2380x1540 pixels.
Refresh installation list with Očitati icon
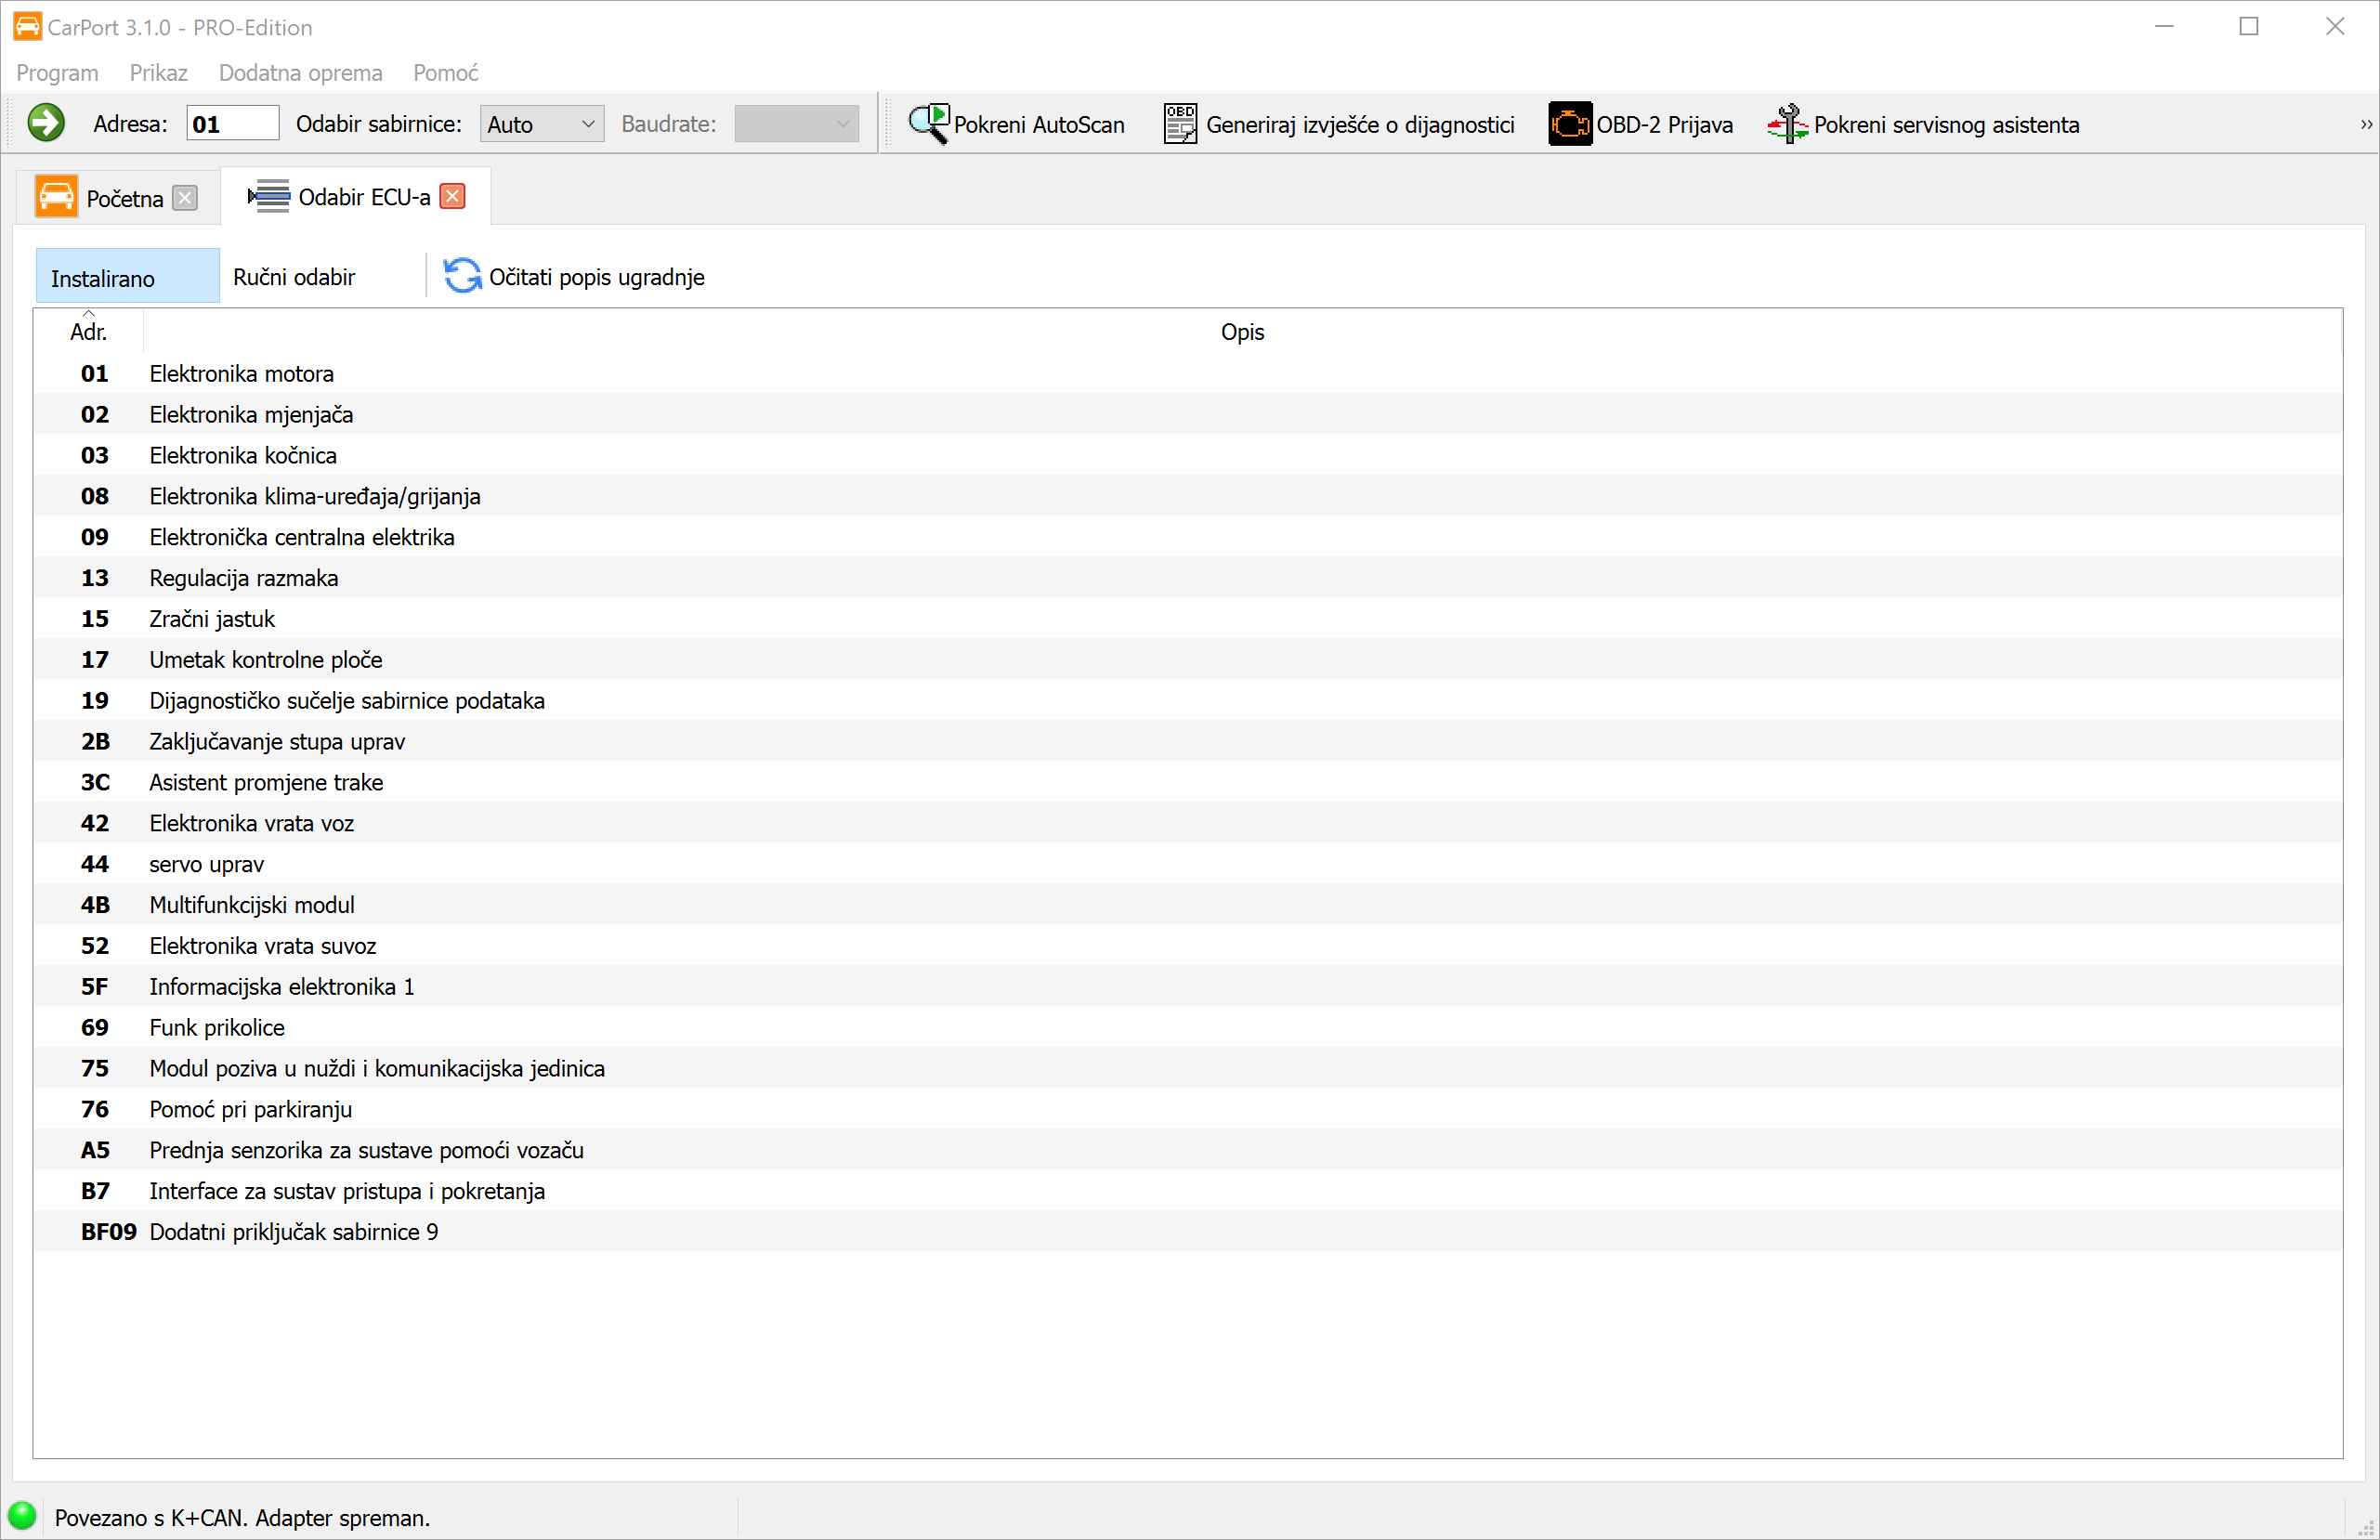(462, 277)
